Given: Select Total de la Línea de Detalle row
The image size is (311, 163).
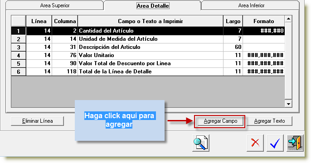Looking at the screenshot, I should point(148,72).
